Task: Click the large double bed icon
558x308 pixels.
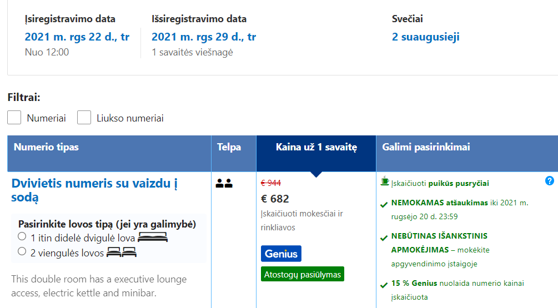Action: click(153, 237)
